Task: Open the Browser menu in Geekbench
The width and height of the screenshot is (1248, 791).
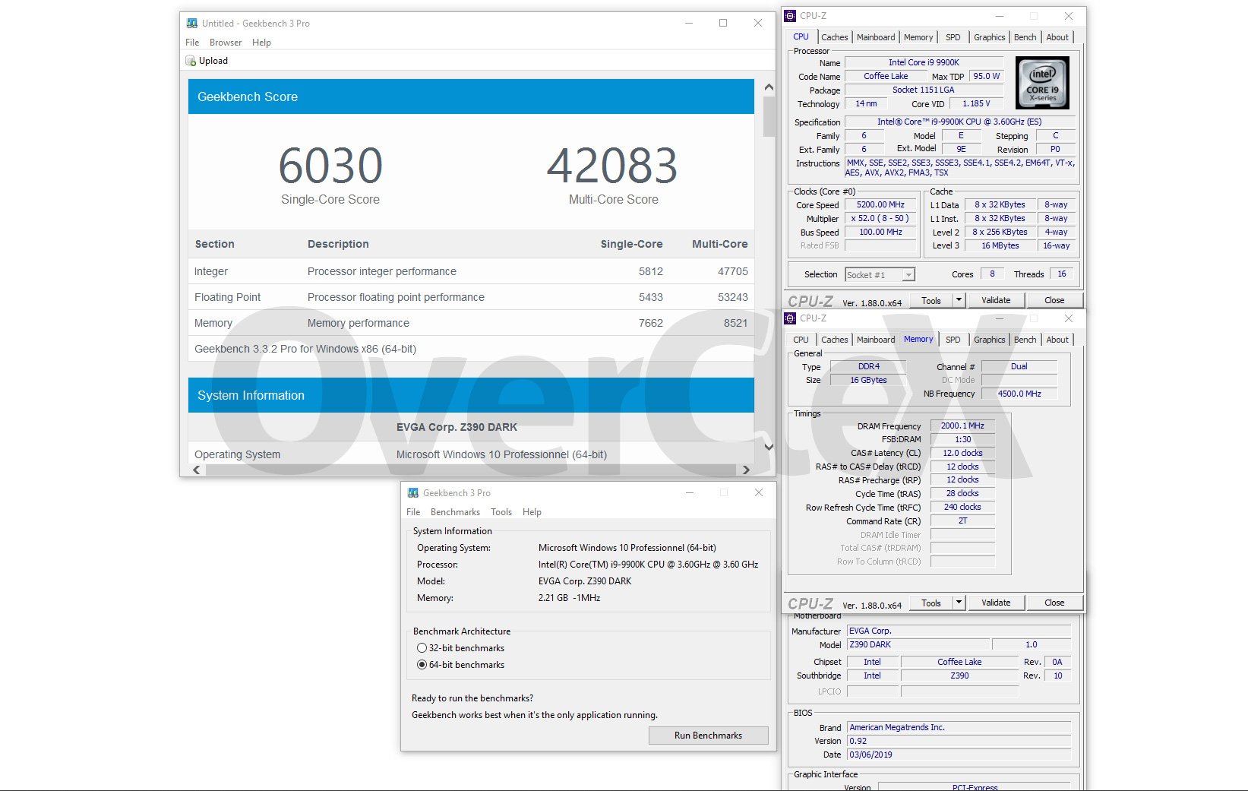Action: 226,43
